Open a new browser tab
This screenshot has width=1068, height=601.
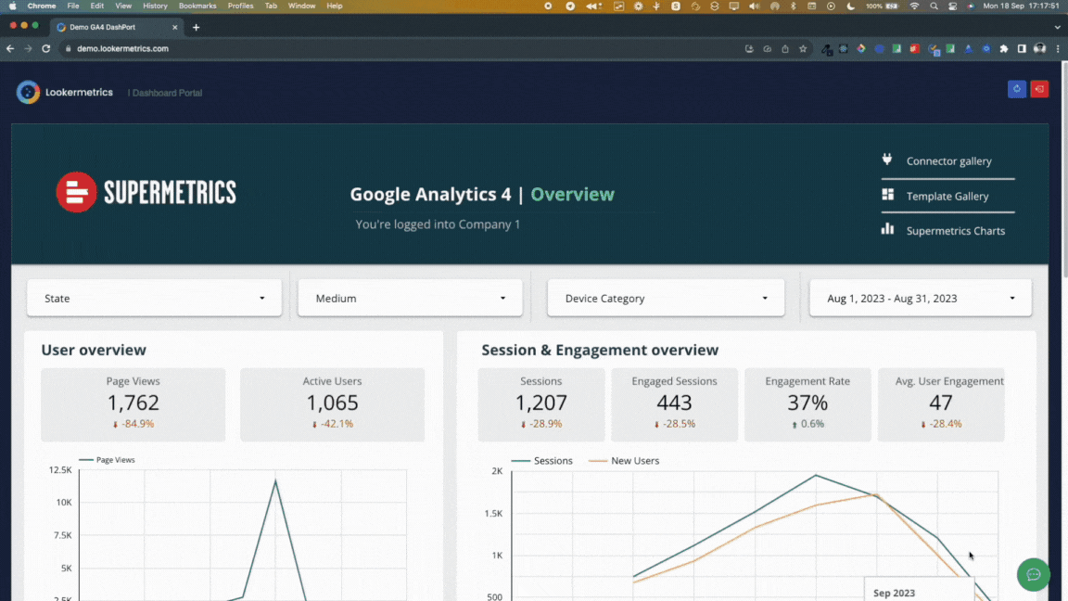[x=197, y=27]
